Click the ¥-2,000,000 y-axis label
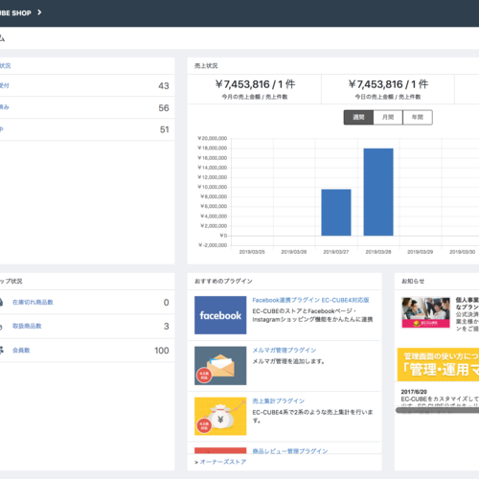 click(213, 245)
